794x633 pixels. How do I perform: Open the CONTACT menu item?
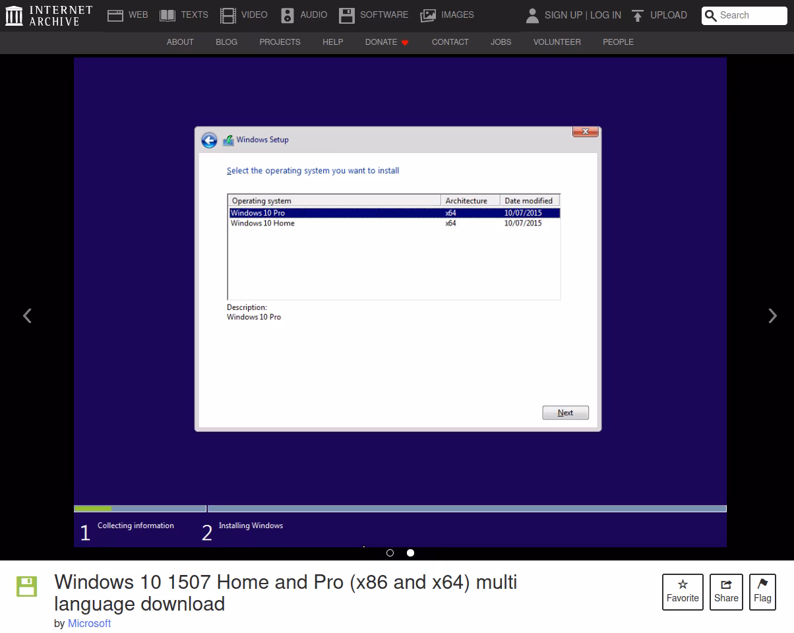[450, 42]
